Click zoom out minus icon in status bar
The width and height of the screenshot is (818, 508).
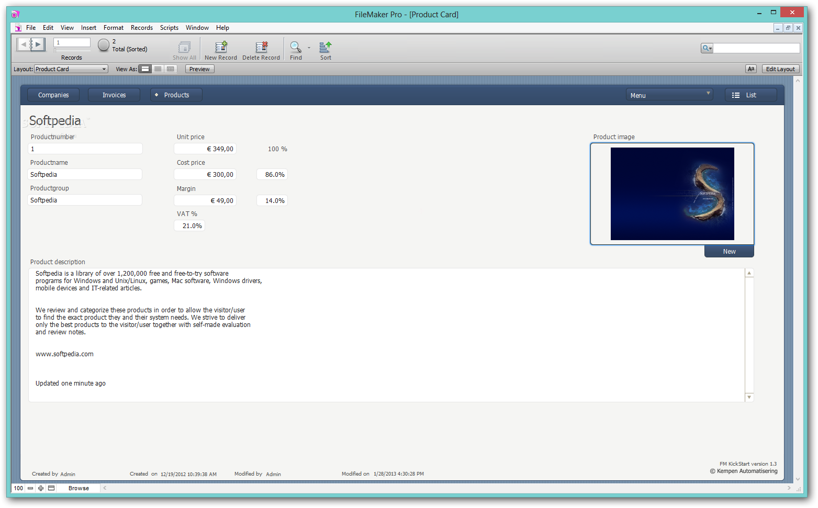[30, 488]
